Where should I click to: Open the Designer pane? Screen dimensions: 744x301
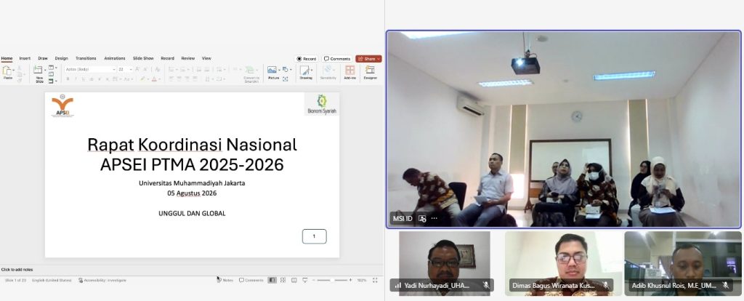370,70
